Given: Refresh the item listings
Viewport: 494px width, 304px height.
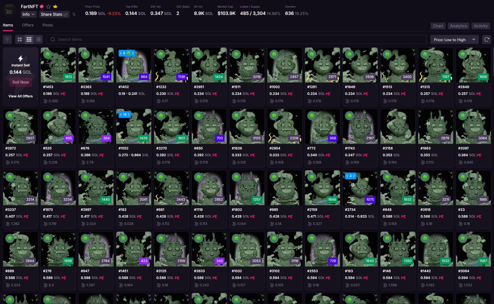Looking at the screenshot, I should pyautogui.click(x=487, y=39).
